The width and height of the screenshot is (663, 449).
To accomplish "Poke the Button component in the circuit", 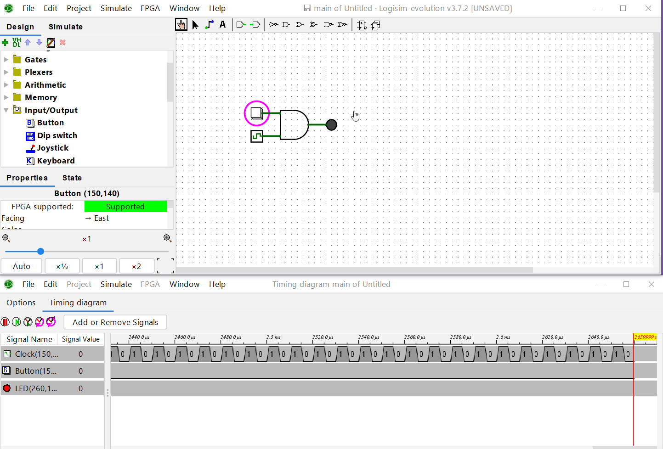I will (x=256, y=113).
